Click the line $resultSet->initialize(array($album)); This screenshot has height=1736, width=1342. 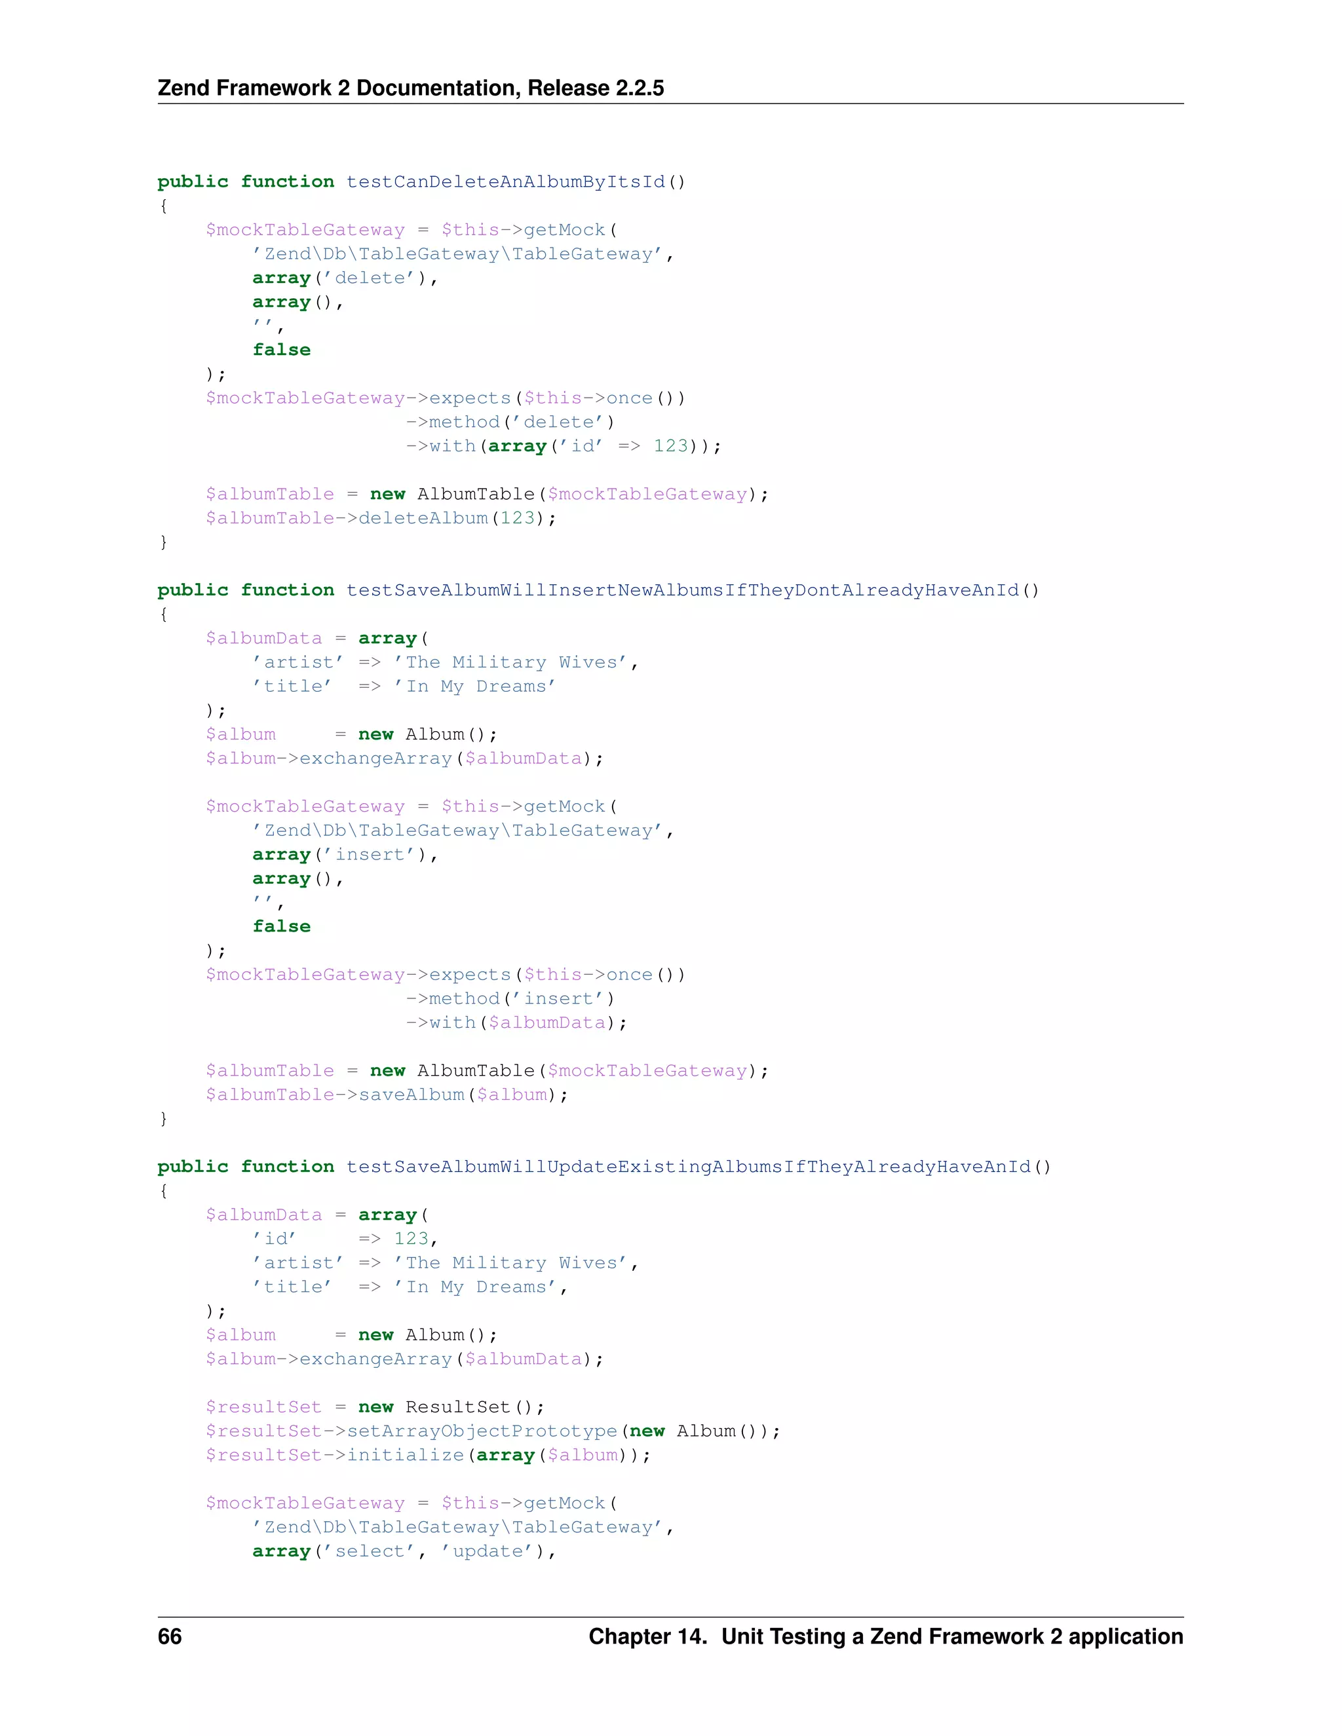click(428, 1456)
